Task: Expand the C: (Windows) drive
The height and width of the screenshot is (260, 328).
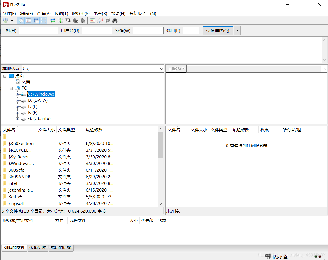Action: (x=17, y=94)
